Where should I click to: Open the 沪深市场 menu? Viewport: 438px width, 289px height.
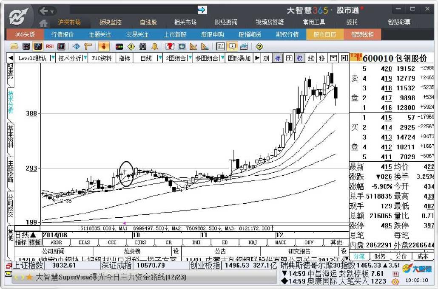coord(69,22)
